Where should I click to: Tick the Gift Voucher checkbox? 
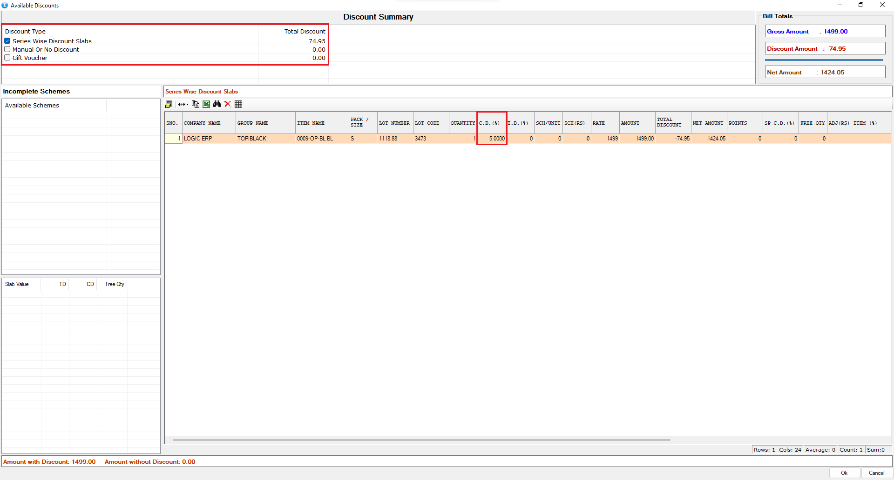7,58
